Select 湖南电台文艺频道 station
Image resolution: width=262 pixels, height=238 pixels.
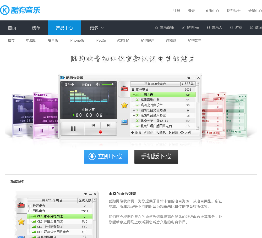pos(163,110)
